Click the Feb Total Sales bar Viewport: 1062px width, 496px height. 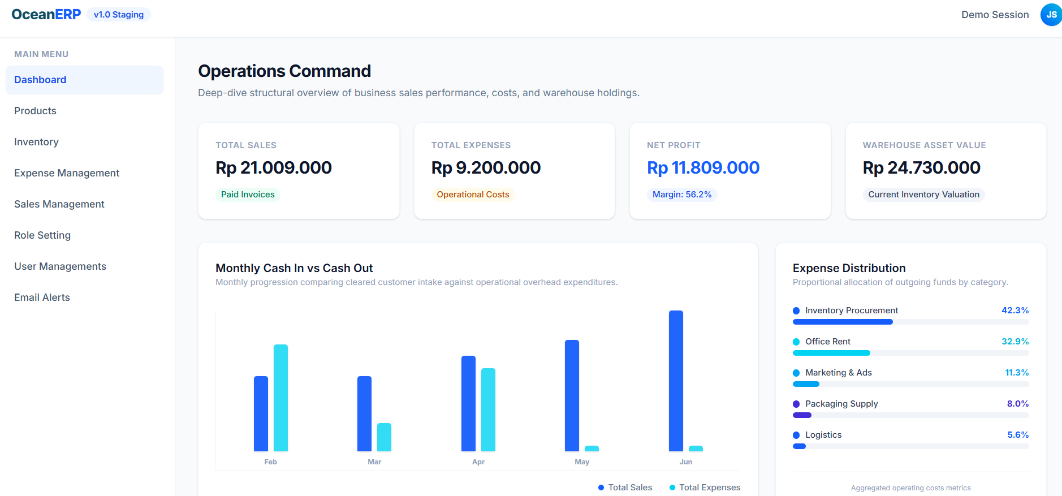(261, 413)
